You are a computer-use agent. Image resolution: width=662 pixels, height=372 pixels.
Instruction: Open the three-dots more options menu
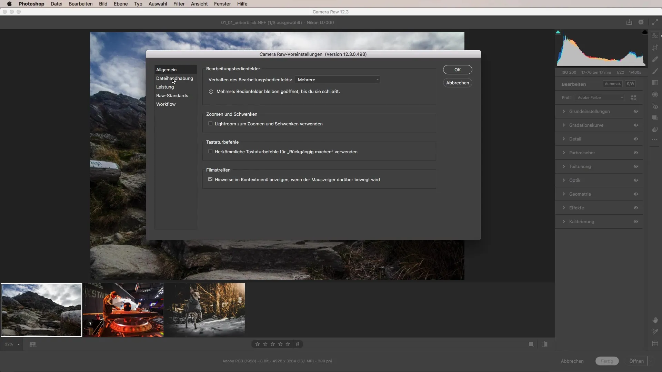point(654,139)
